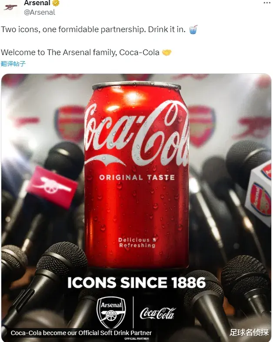The height and width of the screenshot is (342, 273).
Task: Open the Arsenal profile avatar
Action: coord(10,8)
